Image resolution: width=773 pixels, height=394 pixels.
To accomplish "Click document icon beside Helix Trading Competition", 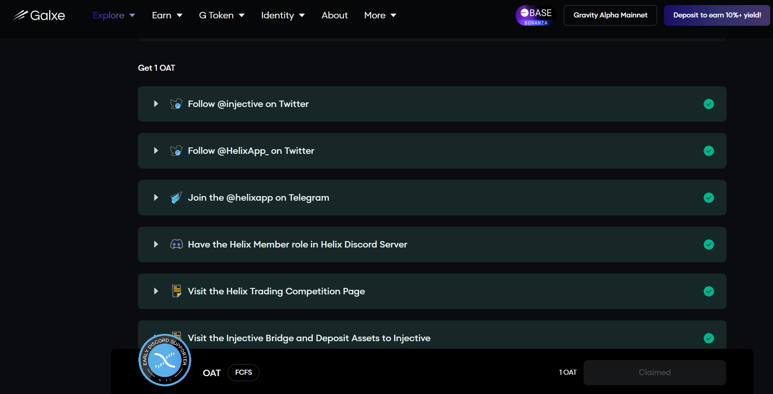I will (176, 291).
